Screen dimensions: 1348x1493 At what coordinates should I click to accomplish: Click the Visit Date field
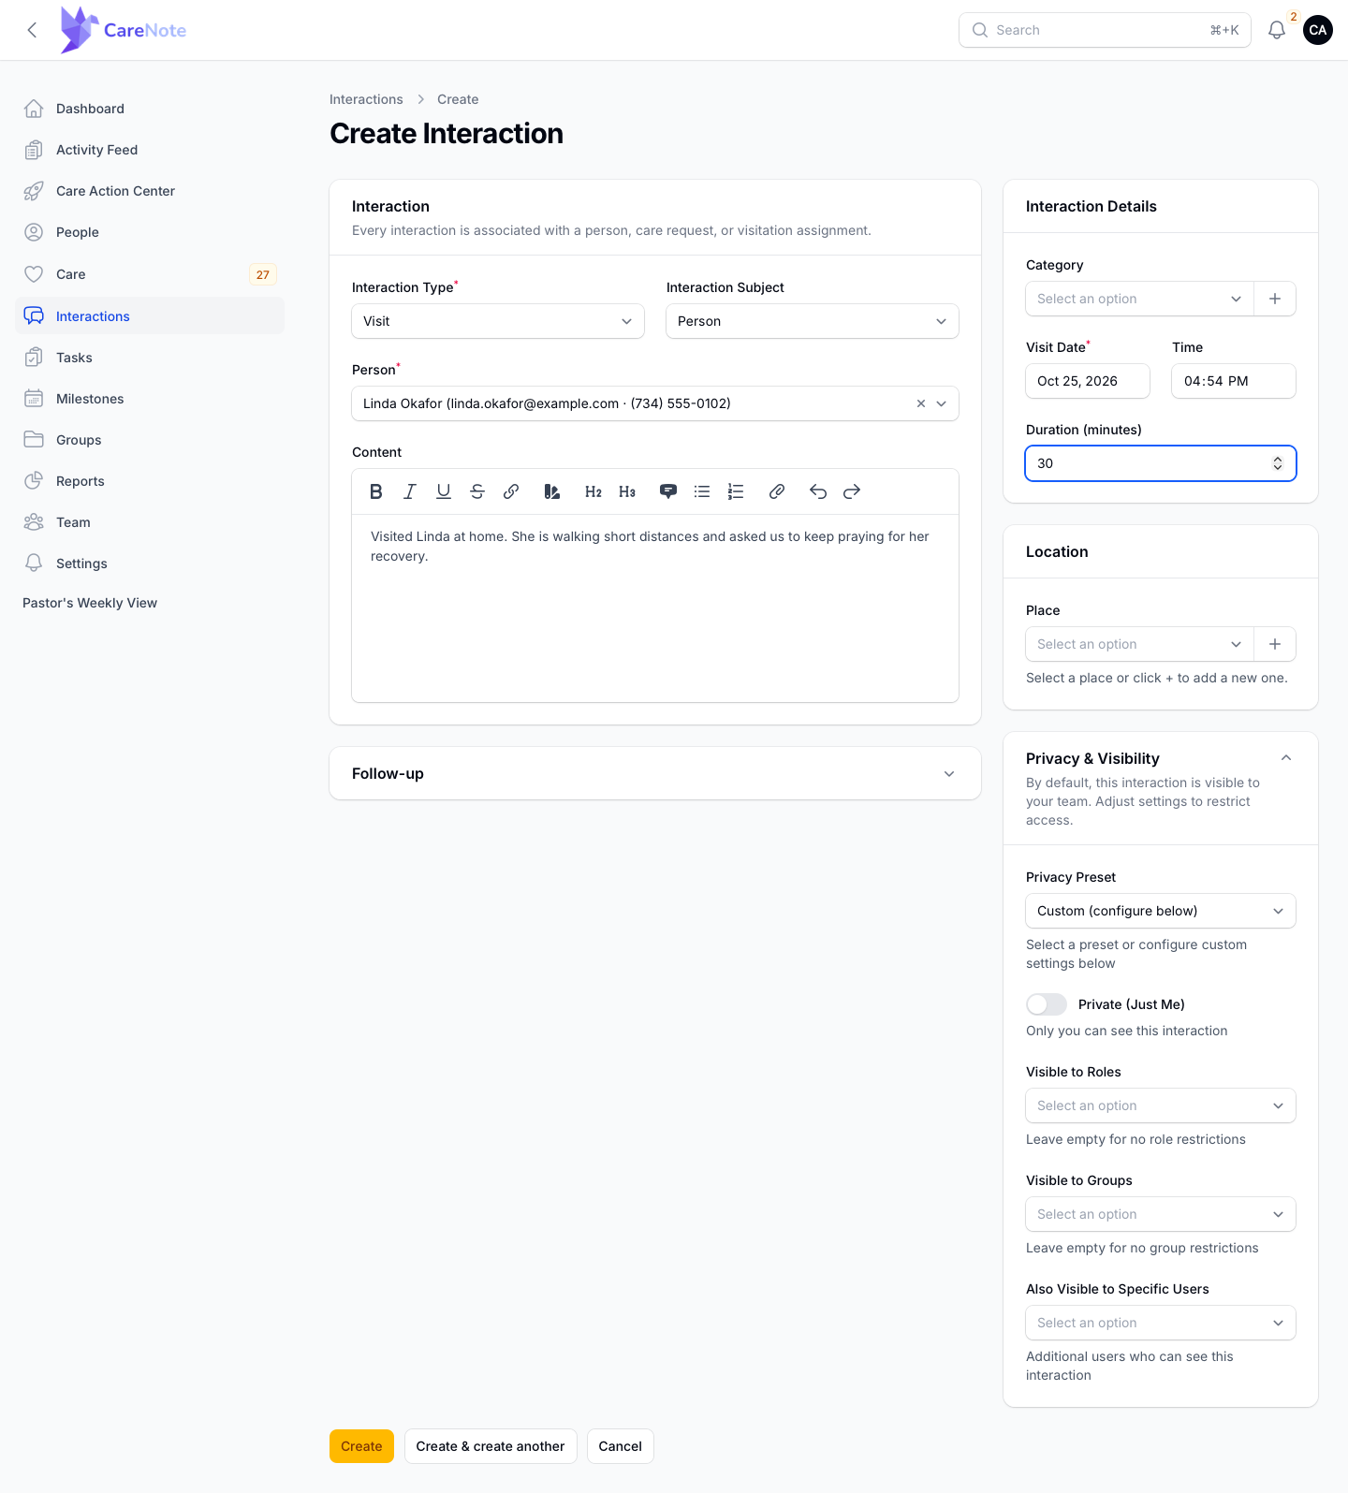pyautogui.click(x=1088, y=381)
